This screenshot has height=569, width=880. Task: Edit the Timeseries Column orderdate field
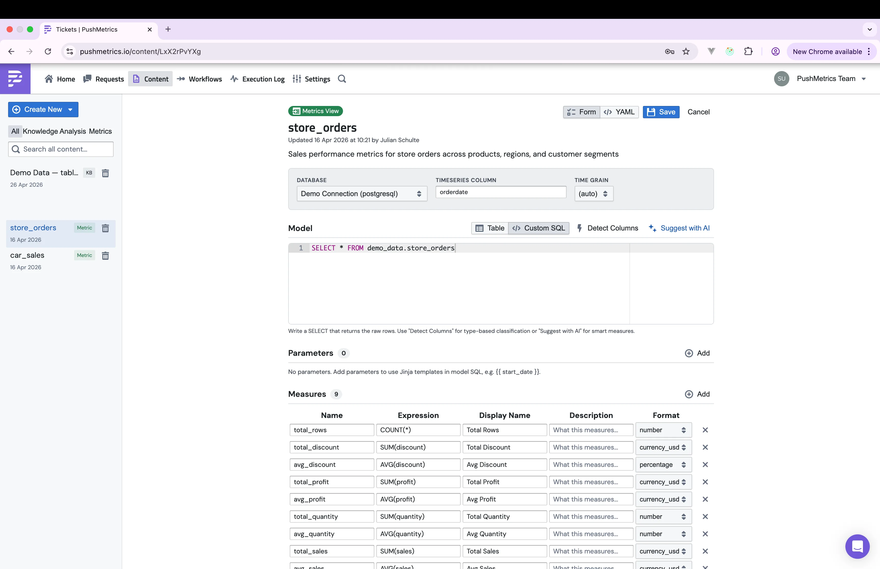coord(501,192)
